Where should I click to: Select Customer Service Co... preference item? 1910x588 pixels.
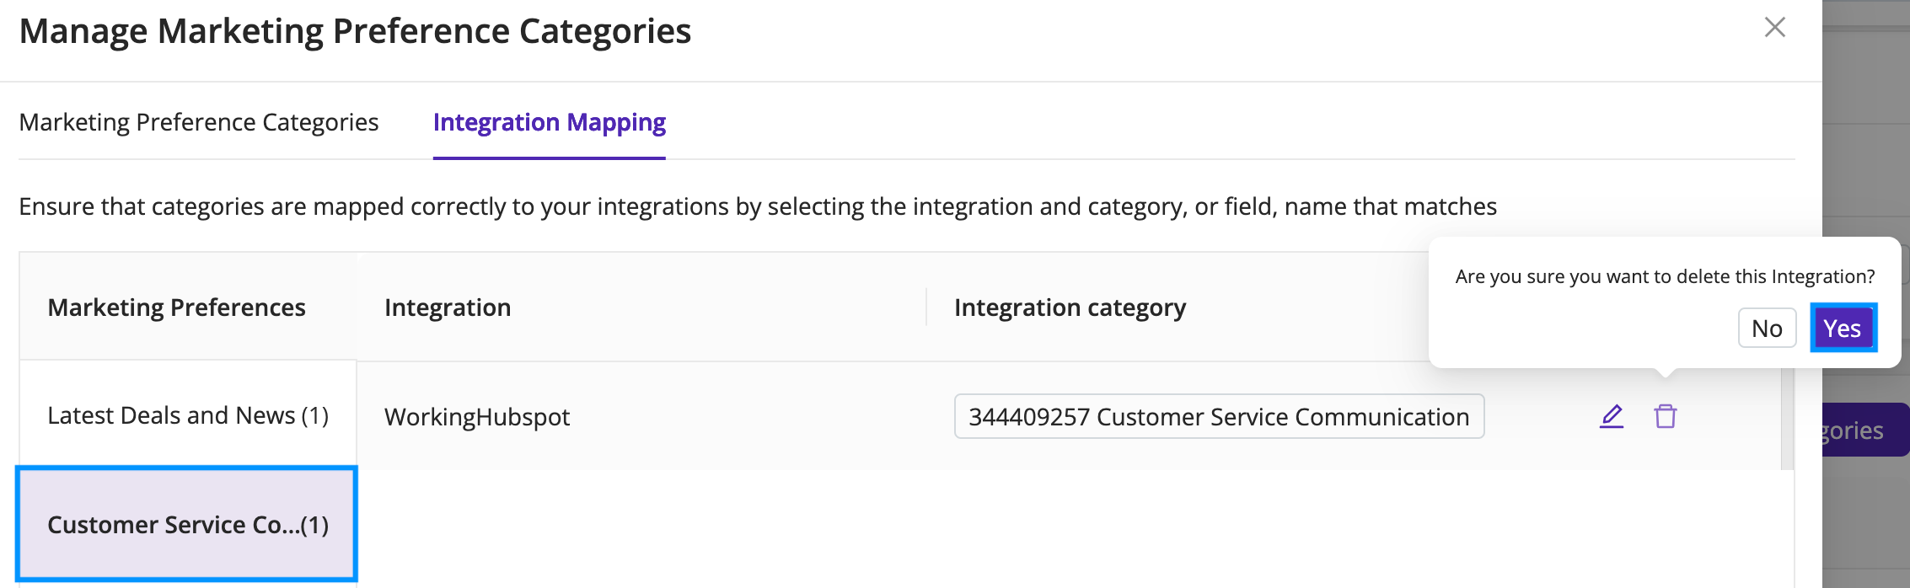[x=187, y=524]
